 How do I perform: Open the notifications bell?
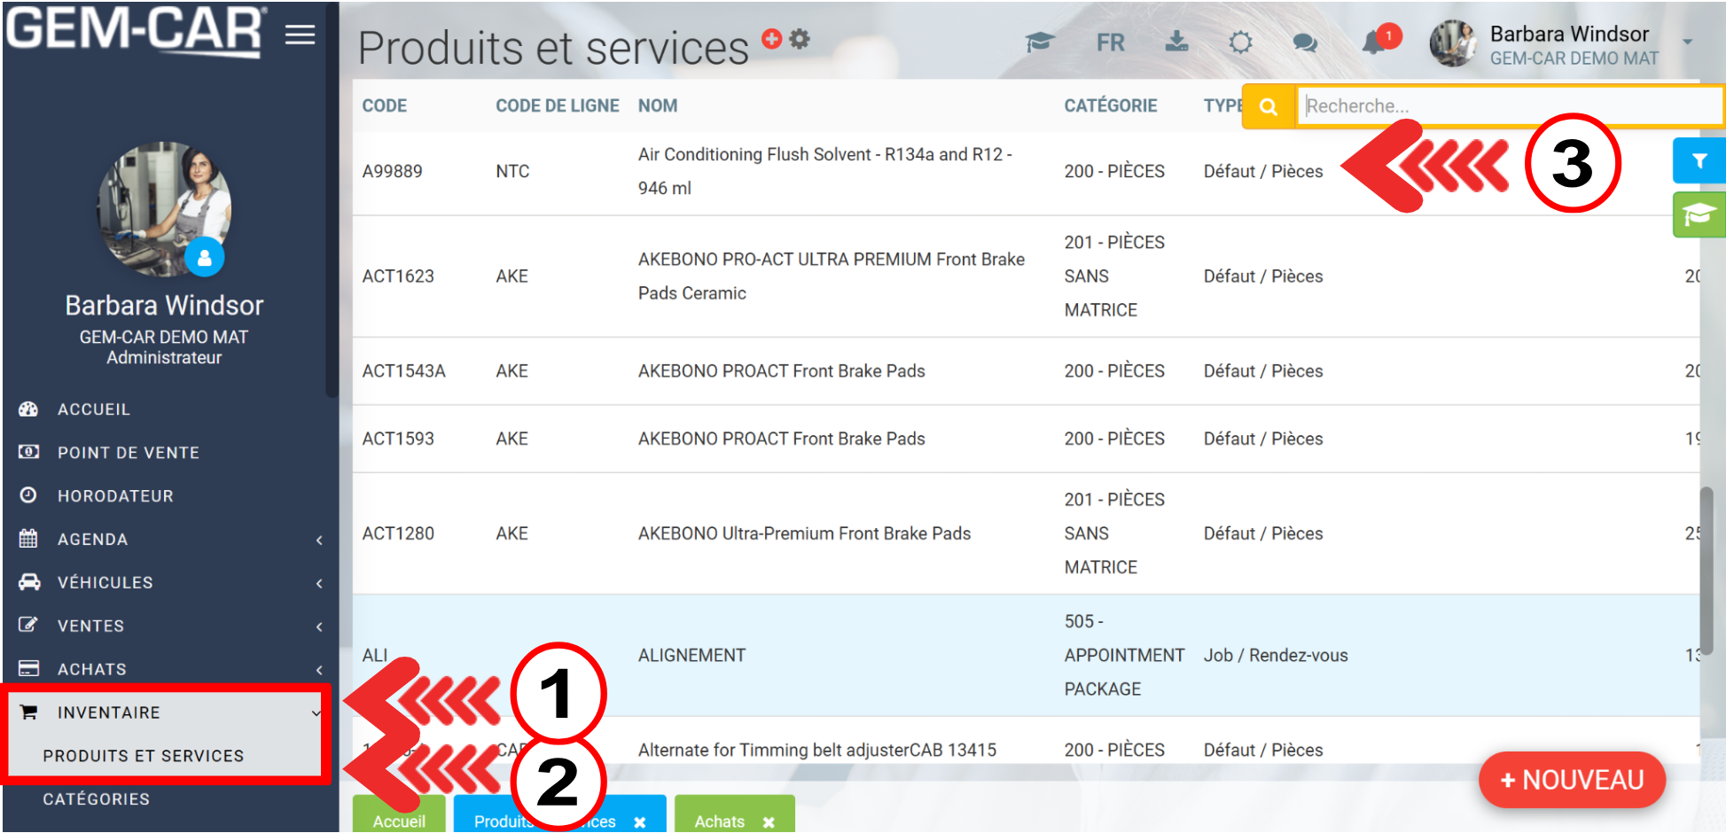(x=1375, y=42)
